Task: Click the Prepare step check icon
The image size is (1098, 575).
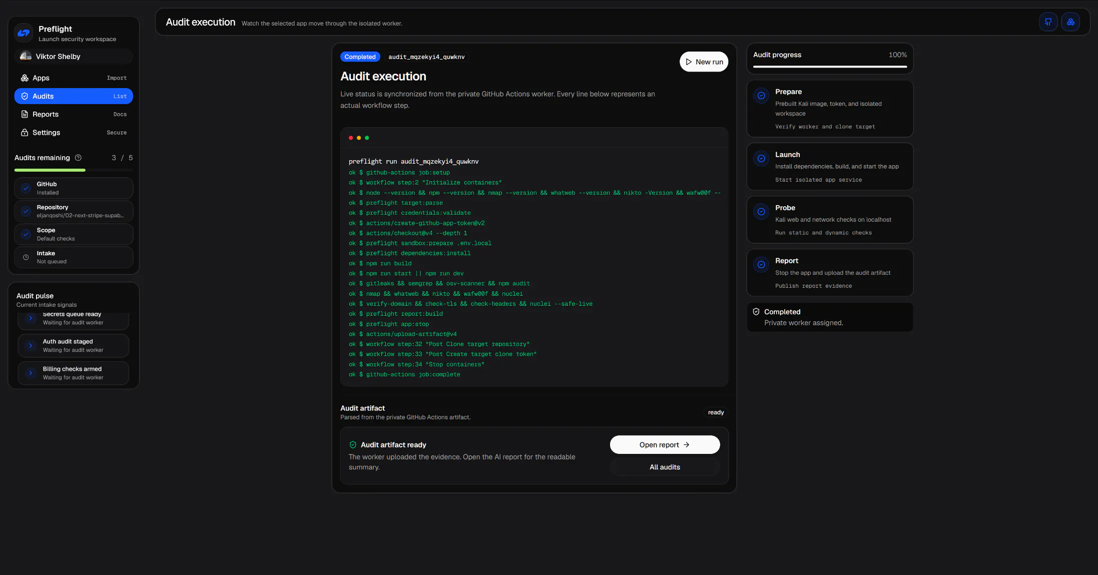Action: (761, 96)
